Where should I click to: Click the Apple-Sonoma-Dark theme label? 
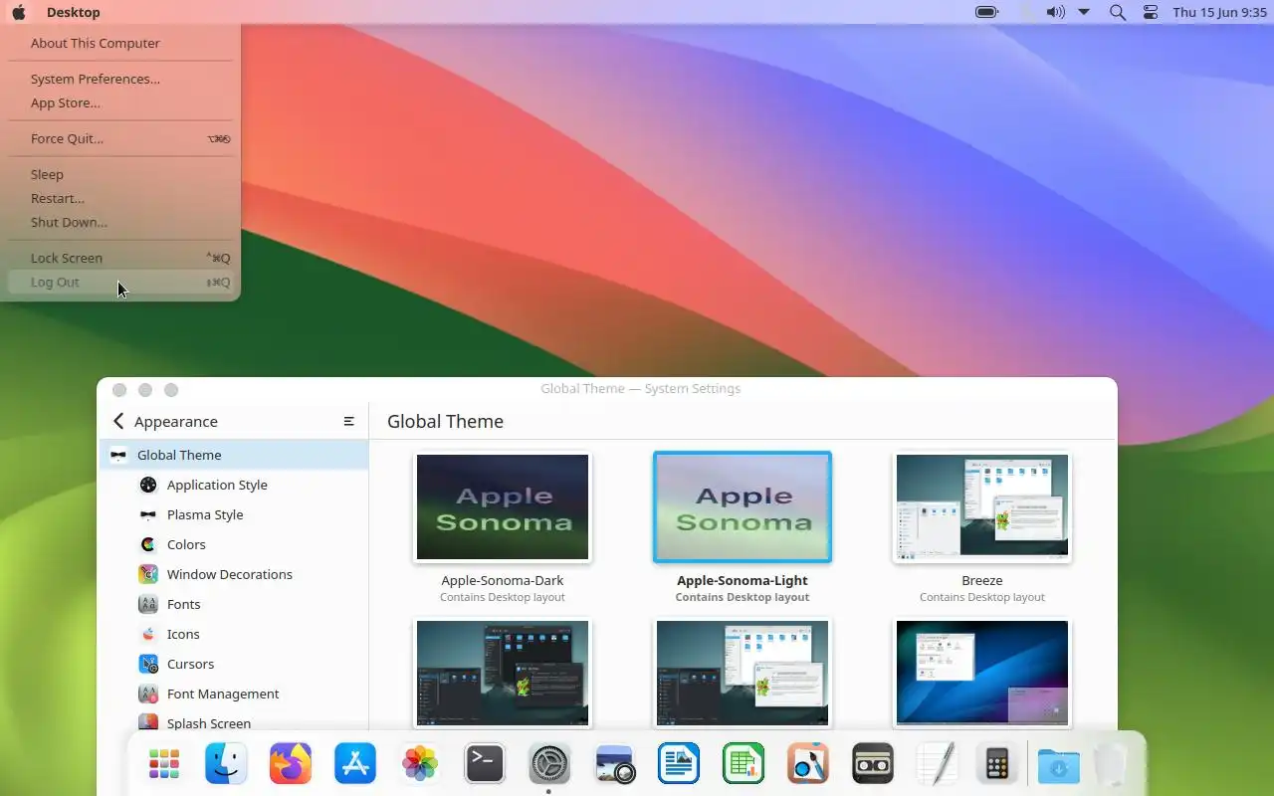click(503, 580)
